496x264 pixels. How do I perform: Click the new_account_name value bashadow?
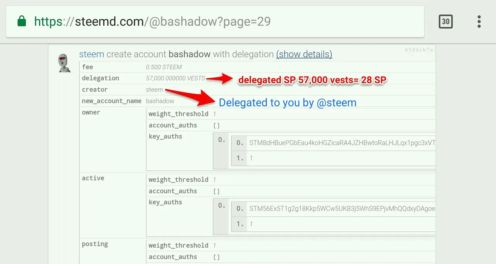(x=160, y=101)
